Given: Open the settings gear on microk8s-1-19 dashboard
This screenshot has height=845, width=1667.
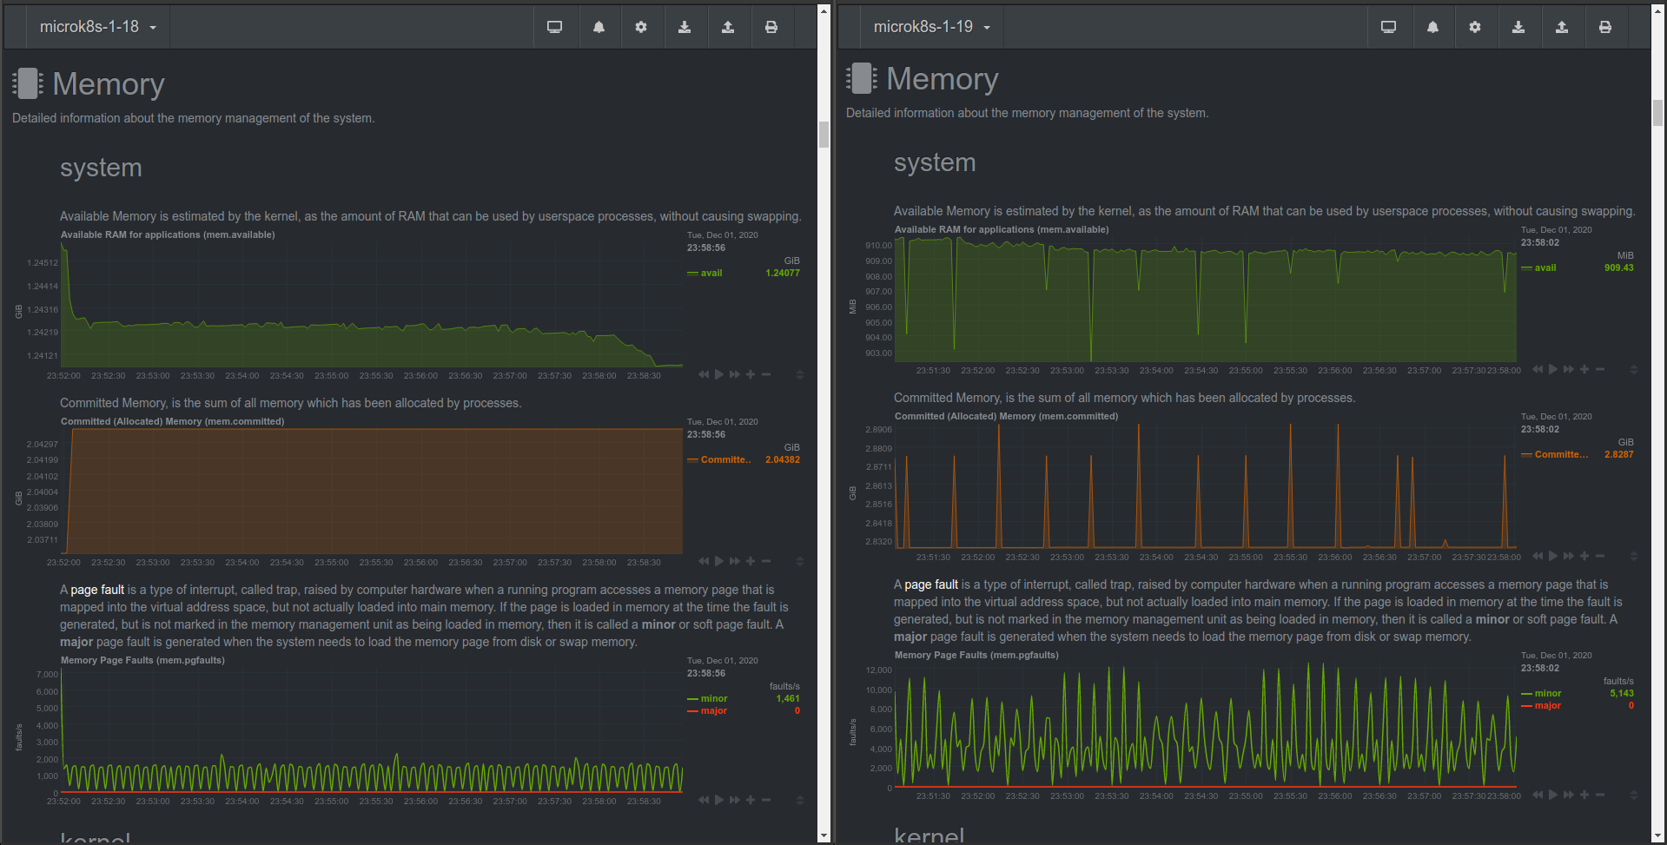Looking at the screenshot, I should 1476,27.
